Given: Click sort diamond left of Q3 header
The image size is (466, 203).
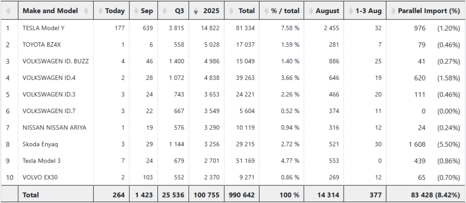Looking at the screenshot, I should (x=164, y=11).
